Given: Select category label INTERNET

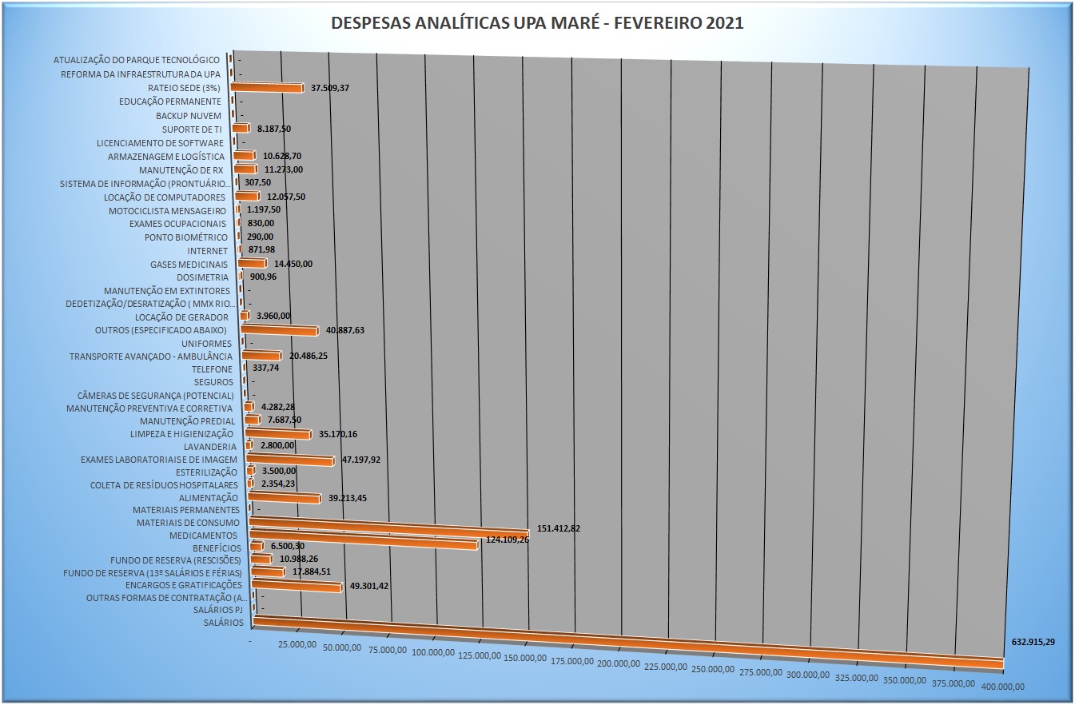Looking at the screenshot, I should (x=208, y=251).
